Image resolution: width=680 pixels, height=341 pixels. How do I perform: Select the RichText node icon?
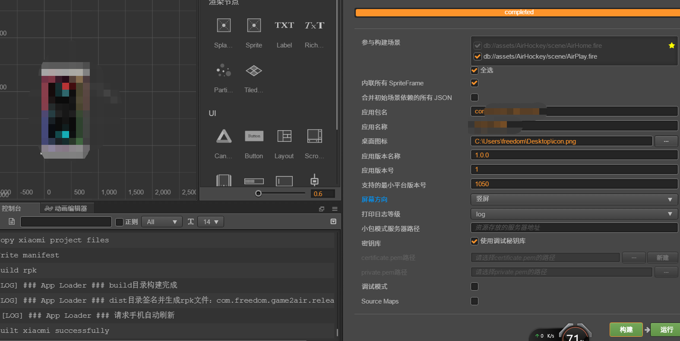[314, 25]
